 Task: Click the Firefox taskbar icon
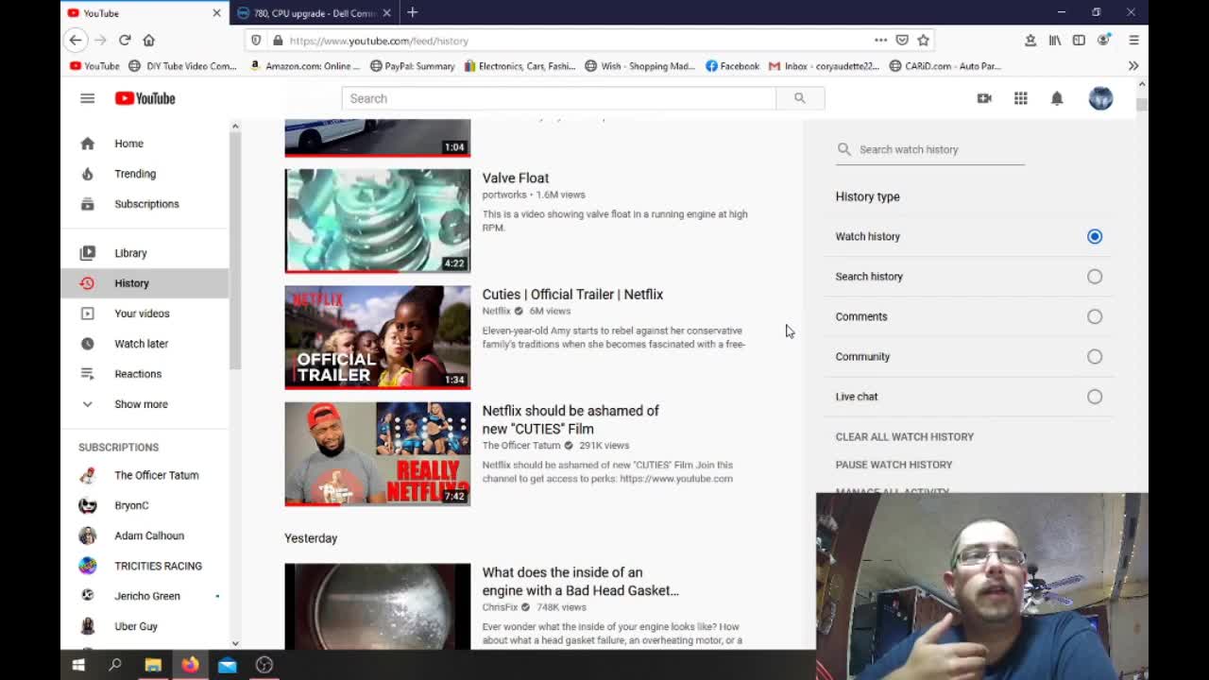[x=190, y=665]
